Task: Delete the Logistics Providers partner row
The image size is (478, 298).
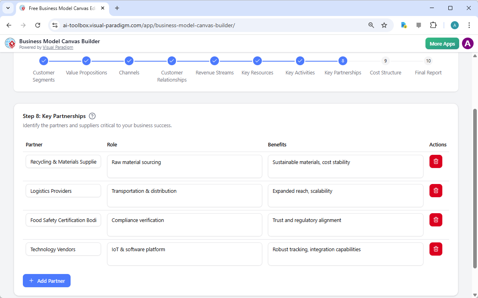Action: point(435,190)
